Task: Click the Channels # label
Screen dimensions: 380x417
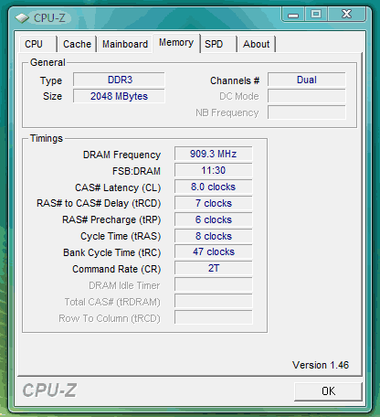Action: [235, 80]
